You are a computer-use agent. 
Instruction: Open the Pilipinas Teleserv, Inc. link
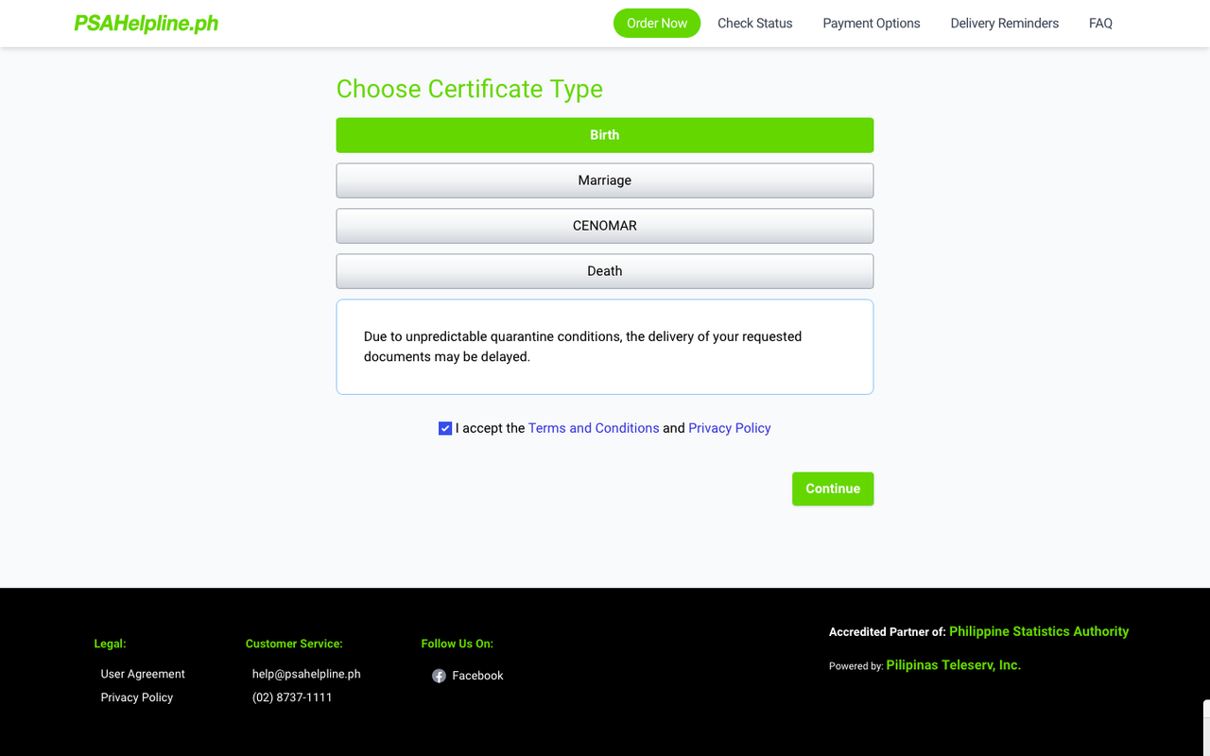tap(953, 665)
